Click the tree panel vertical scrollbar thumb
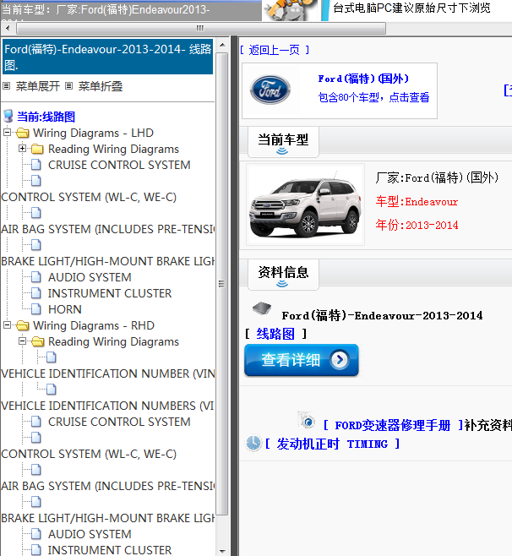Image resolution: width=512 pixels, height=556 pixels. coord(222,284)
